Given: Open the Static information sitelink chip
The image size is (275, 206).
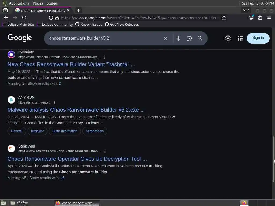Looking at the screenshot, I should (x=65, y=131).
